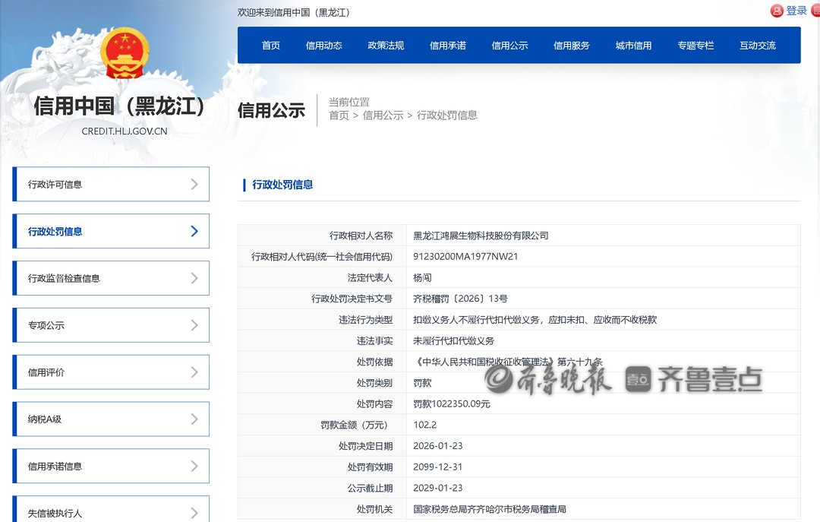
Task: Switch to the 政策法规 section
Action: click(385, 46)
